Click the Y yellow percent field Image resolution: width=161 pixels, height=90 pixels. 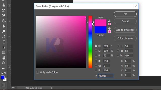(x=128, y=70)
